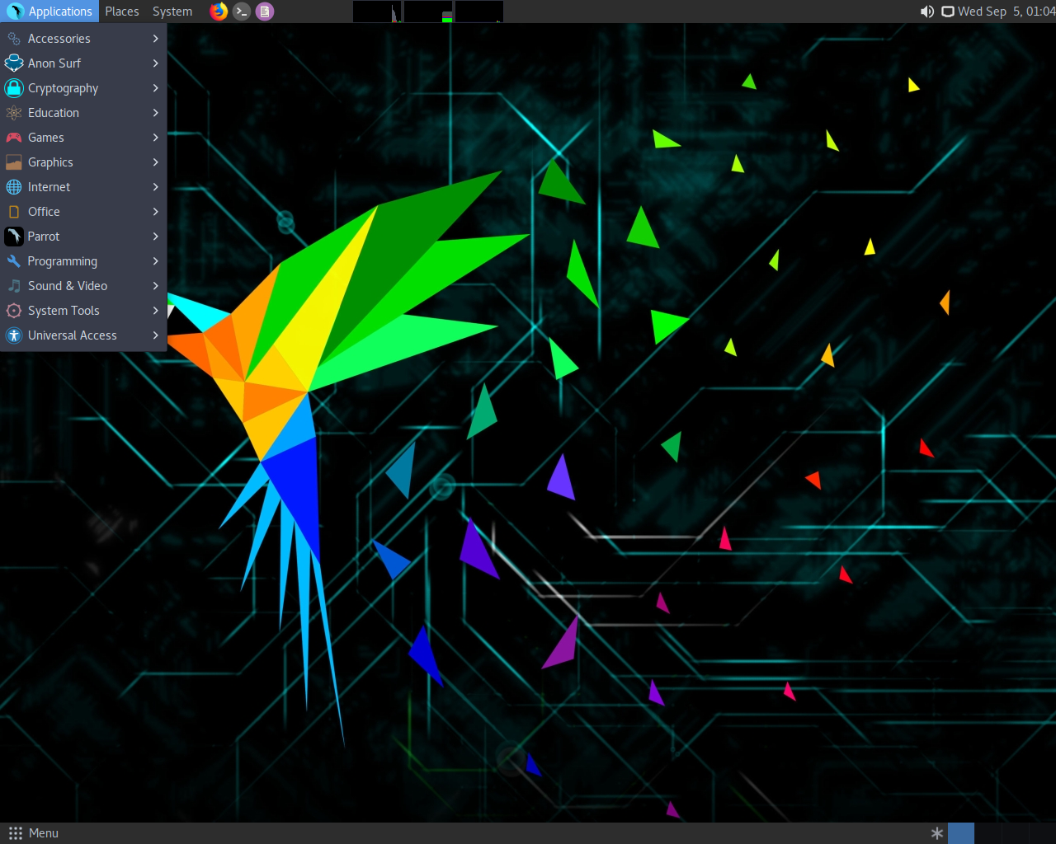Click the system monitor graph with the green bar

tap(428, 12)
